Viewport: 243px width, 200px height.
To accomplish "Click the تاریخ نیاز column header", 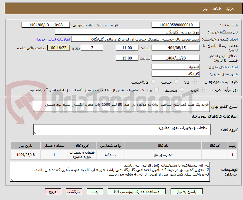I will [25, 146].
